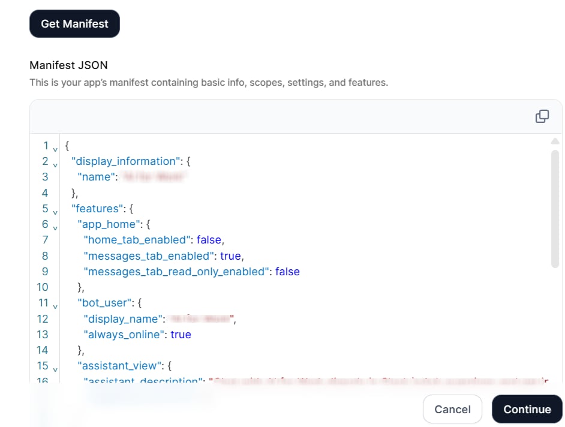The height and width of the screenshot is (427, 565).
Task: Click the "name" key on line 3
Action: click(x=96, y=177)
